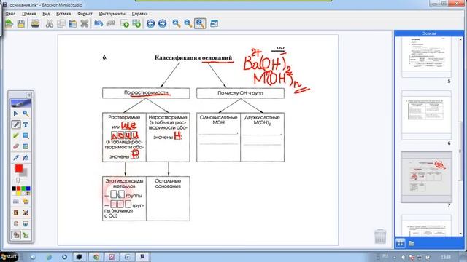Viewport: 467px width, 262px height.
Task: Open page 5 thumbnail
Action: [x=426, y=57]
